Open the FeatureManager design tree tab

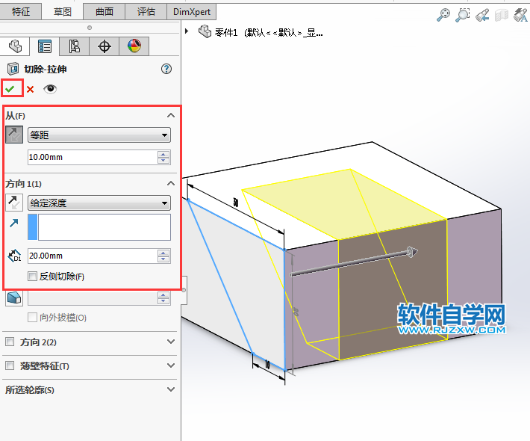[x=15, y=46]
